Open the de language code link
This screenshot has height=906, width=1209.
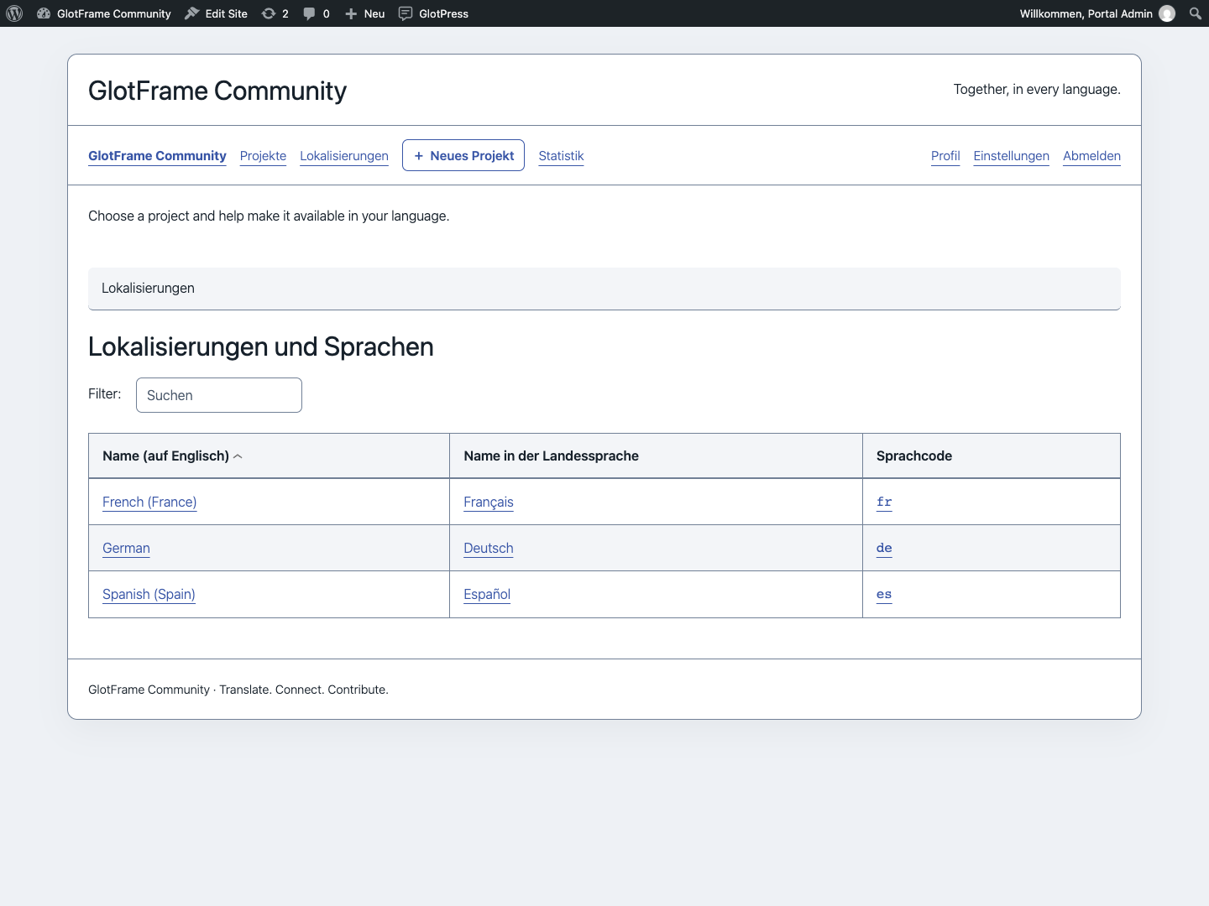(x=884, y=548)
